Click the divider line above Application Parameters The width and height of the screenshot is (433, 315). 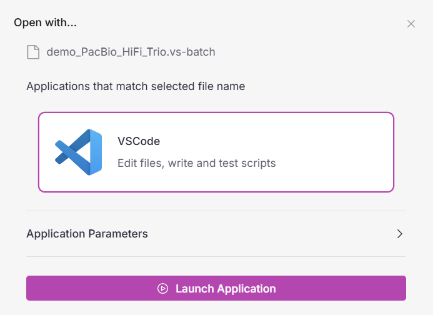pos(216,211)
